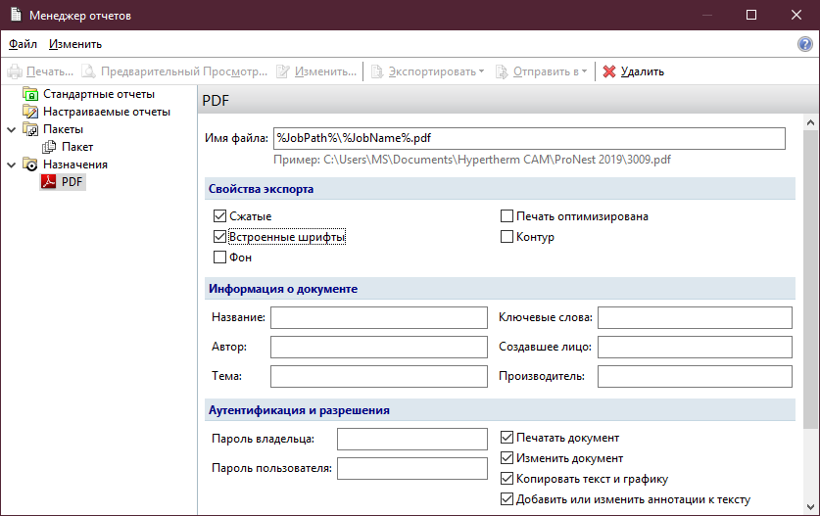This screenshot has height=516, width=820.
Task: Select the PDF destination label
Action: (x=72, y=181)
